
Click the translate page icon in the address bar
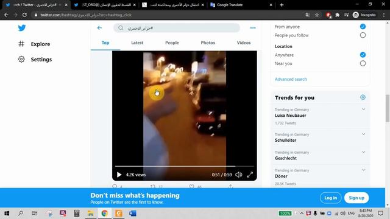coord(308,15)
